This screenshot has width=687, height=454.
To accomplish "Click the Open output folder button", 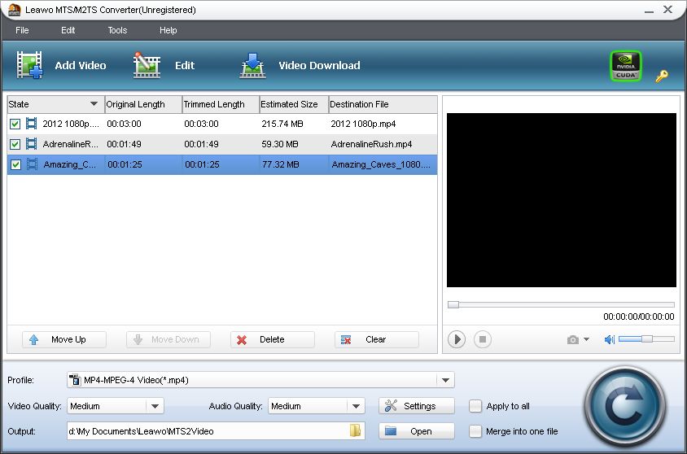I will (417, 431).
